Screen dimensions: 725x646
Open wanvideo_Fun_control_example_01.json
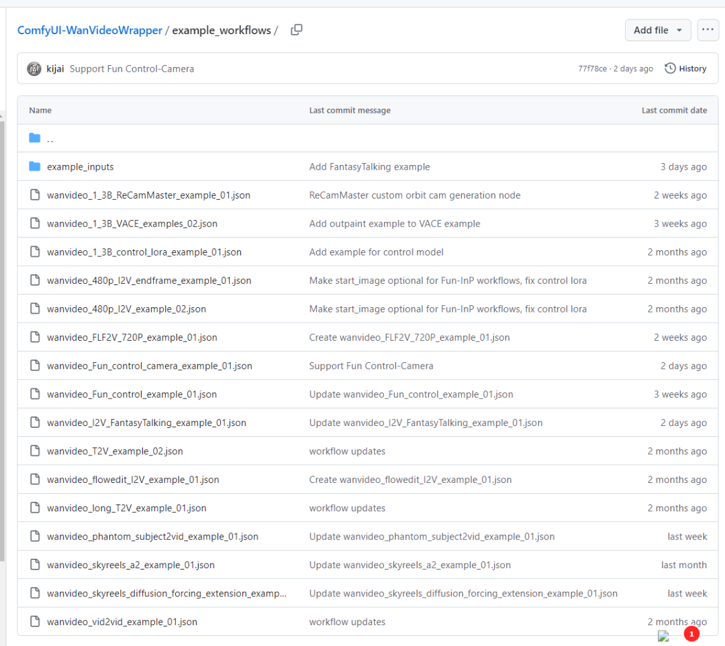point(132,394)
